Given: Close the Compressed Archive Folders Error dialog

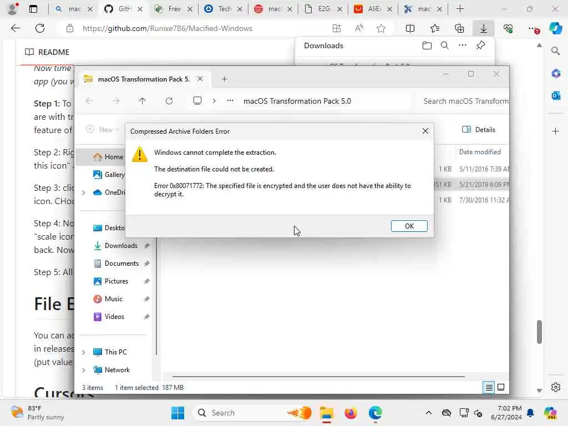Looking at the screenshot, I should coord(425,131).
